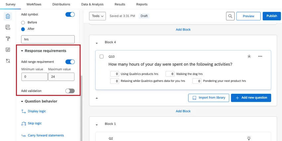Turn off the Add symbol toggle

tap(70, 15)
